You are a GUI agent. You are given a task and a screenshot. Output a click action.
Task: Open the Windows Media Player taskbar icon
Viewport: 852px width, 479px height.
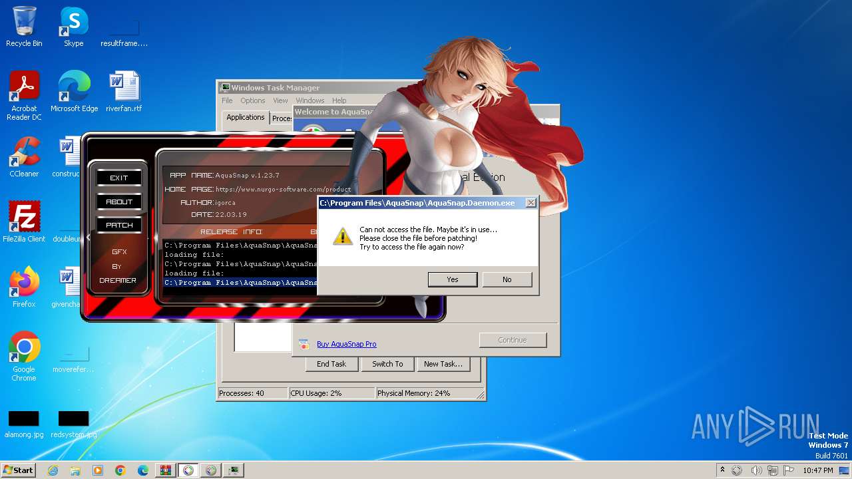pos(98,470)
